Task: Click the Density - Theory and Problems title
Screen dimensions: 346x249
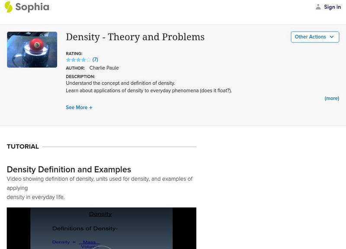Action: click(x=135, y=37)
